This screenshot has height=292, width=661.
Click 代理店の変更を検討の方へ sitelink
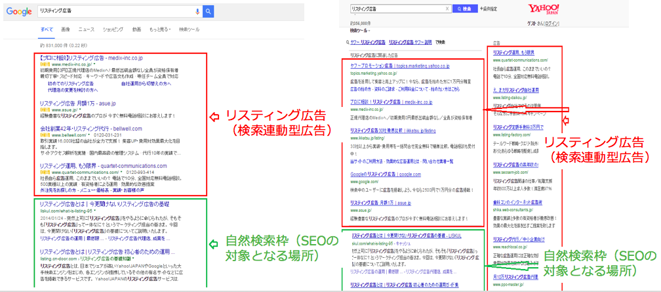(x=73, y=90)
